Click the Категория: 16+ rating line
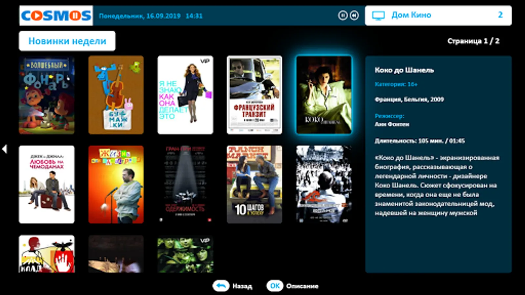Viewport: 525px width, 295px height. (x=396, y=84)
